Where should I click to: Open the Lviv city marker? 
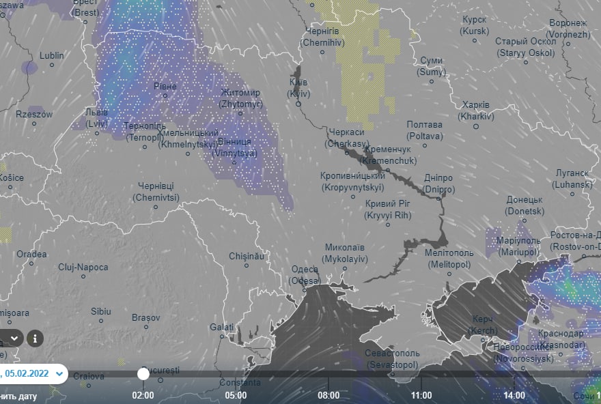97,132
